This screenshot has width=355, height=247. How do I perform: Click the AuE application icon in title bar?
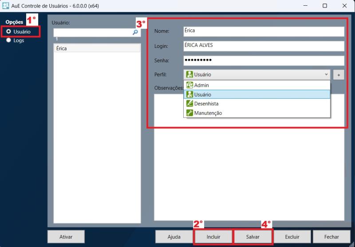point(6,6)
